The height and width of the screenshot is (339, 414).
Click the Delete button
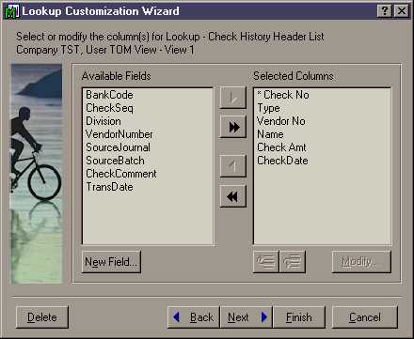click(x=42, y=317)
